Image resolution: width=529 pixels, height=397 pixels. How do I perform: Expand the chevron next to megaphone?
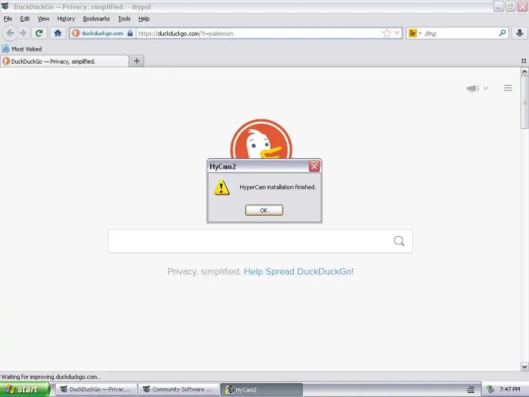coord(486,88)
